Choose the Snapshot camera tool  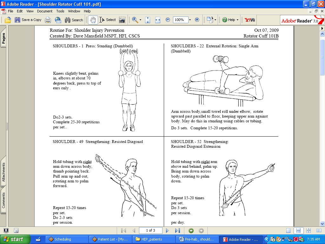(122, 20)
